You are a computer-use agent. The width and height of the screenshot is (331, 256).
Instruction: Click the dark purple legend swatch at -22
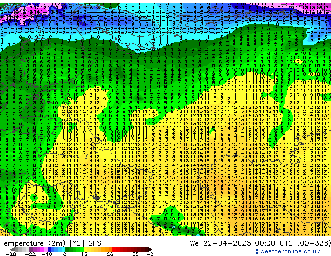[x=31, y=249]
